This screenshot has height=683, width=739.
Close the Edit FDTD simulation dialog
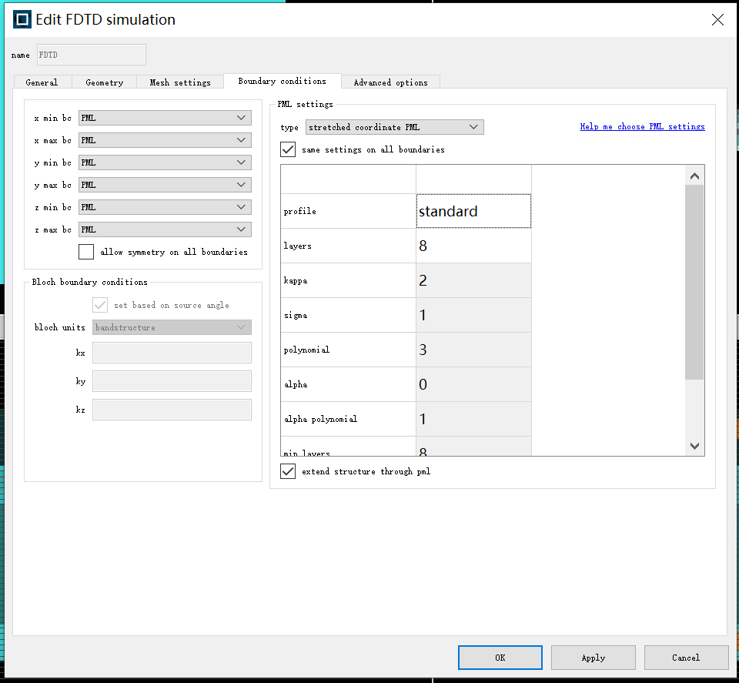click(x=717, y=20)
